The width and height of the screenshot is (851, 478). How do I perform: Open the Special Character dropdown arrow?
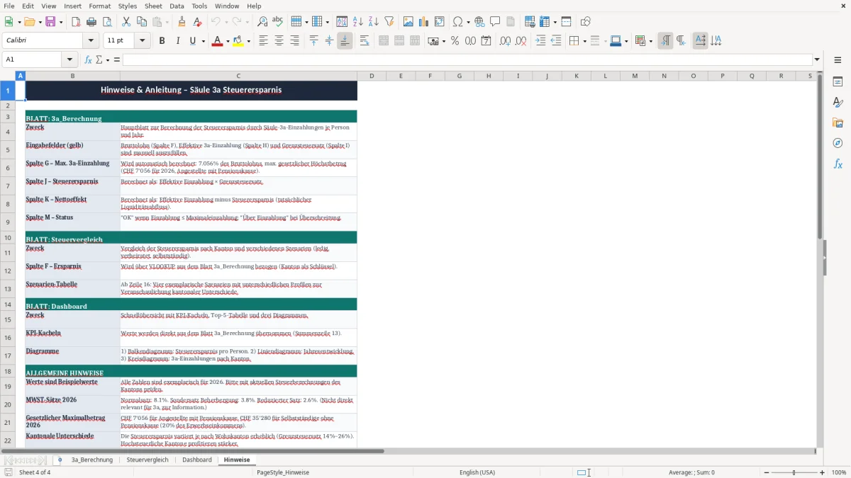point(467,22)
